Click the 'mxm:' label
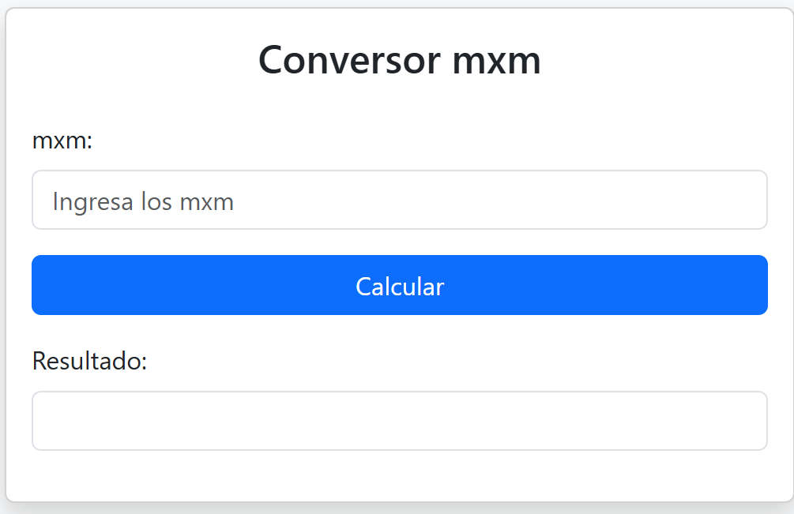This screenshot has width=794, height=514. pos(62,140)
